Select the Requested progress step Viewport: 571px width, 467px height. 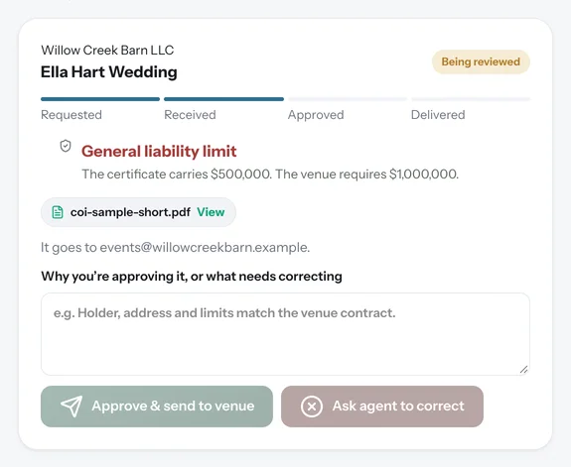point(100,109)
